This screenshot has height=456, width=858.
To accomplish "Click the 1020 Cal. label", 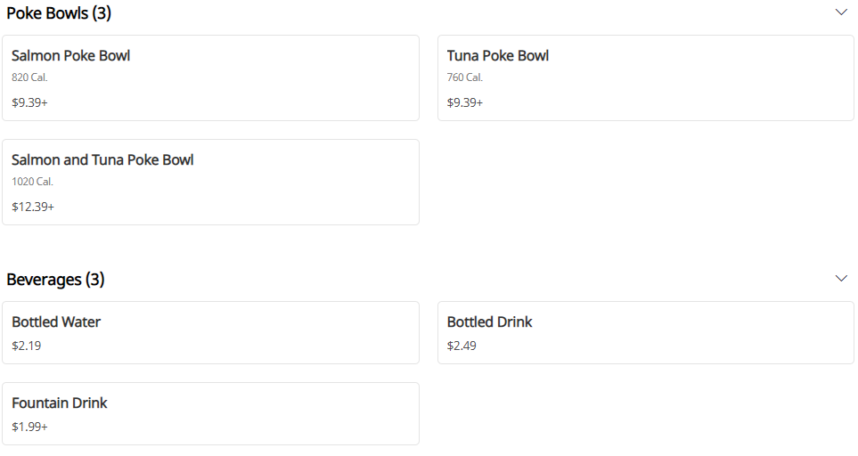I will click(32, 182).
